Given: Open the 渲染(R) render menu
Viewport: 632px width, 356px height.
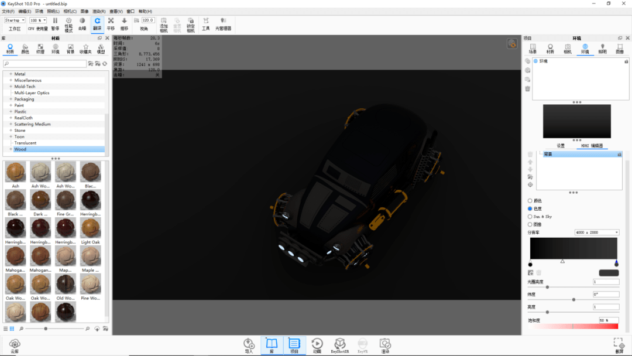Looking at the screenshot, I should [99, 11].
